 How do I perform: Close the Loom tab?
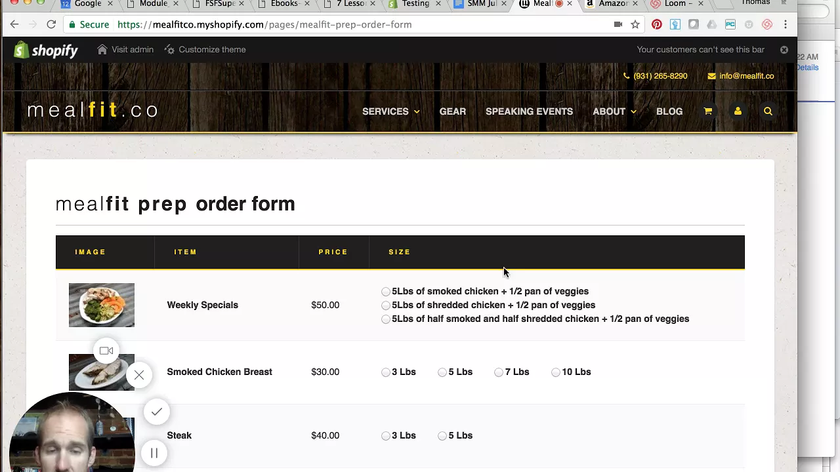click(x=700, y=4)
